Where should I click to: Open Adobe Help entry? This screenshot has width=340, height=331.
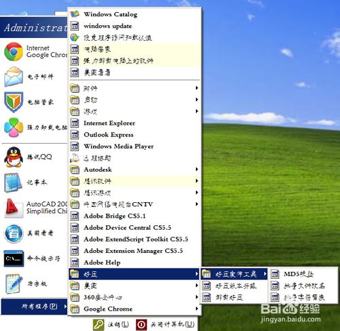point(135,262)
